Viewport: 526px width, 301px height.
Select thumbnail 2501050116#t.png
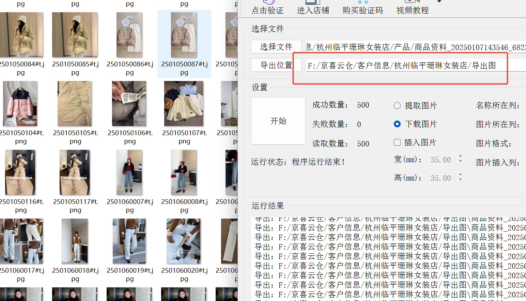(20, 172)
